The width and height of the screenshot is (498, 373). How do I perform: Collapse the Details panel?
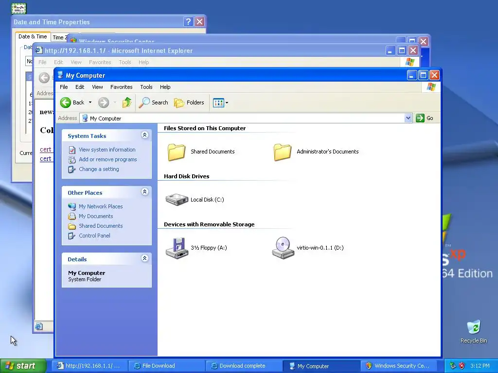[145, 258]
